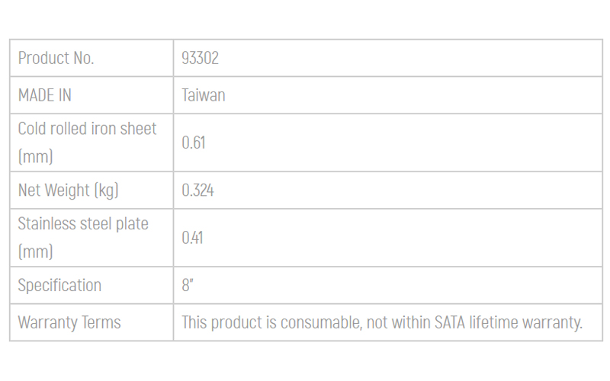This screenshot has width=610, height=381.
Task: Click the Cold rolled iron sheet label
Action: pos(87,129)
